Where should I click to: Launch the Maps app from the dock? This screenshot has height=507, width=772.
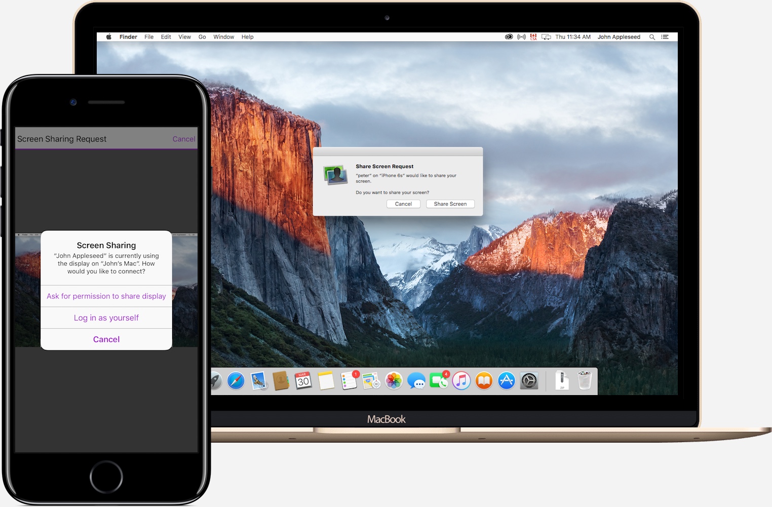371,381
